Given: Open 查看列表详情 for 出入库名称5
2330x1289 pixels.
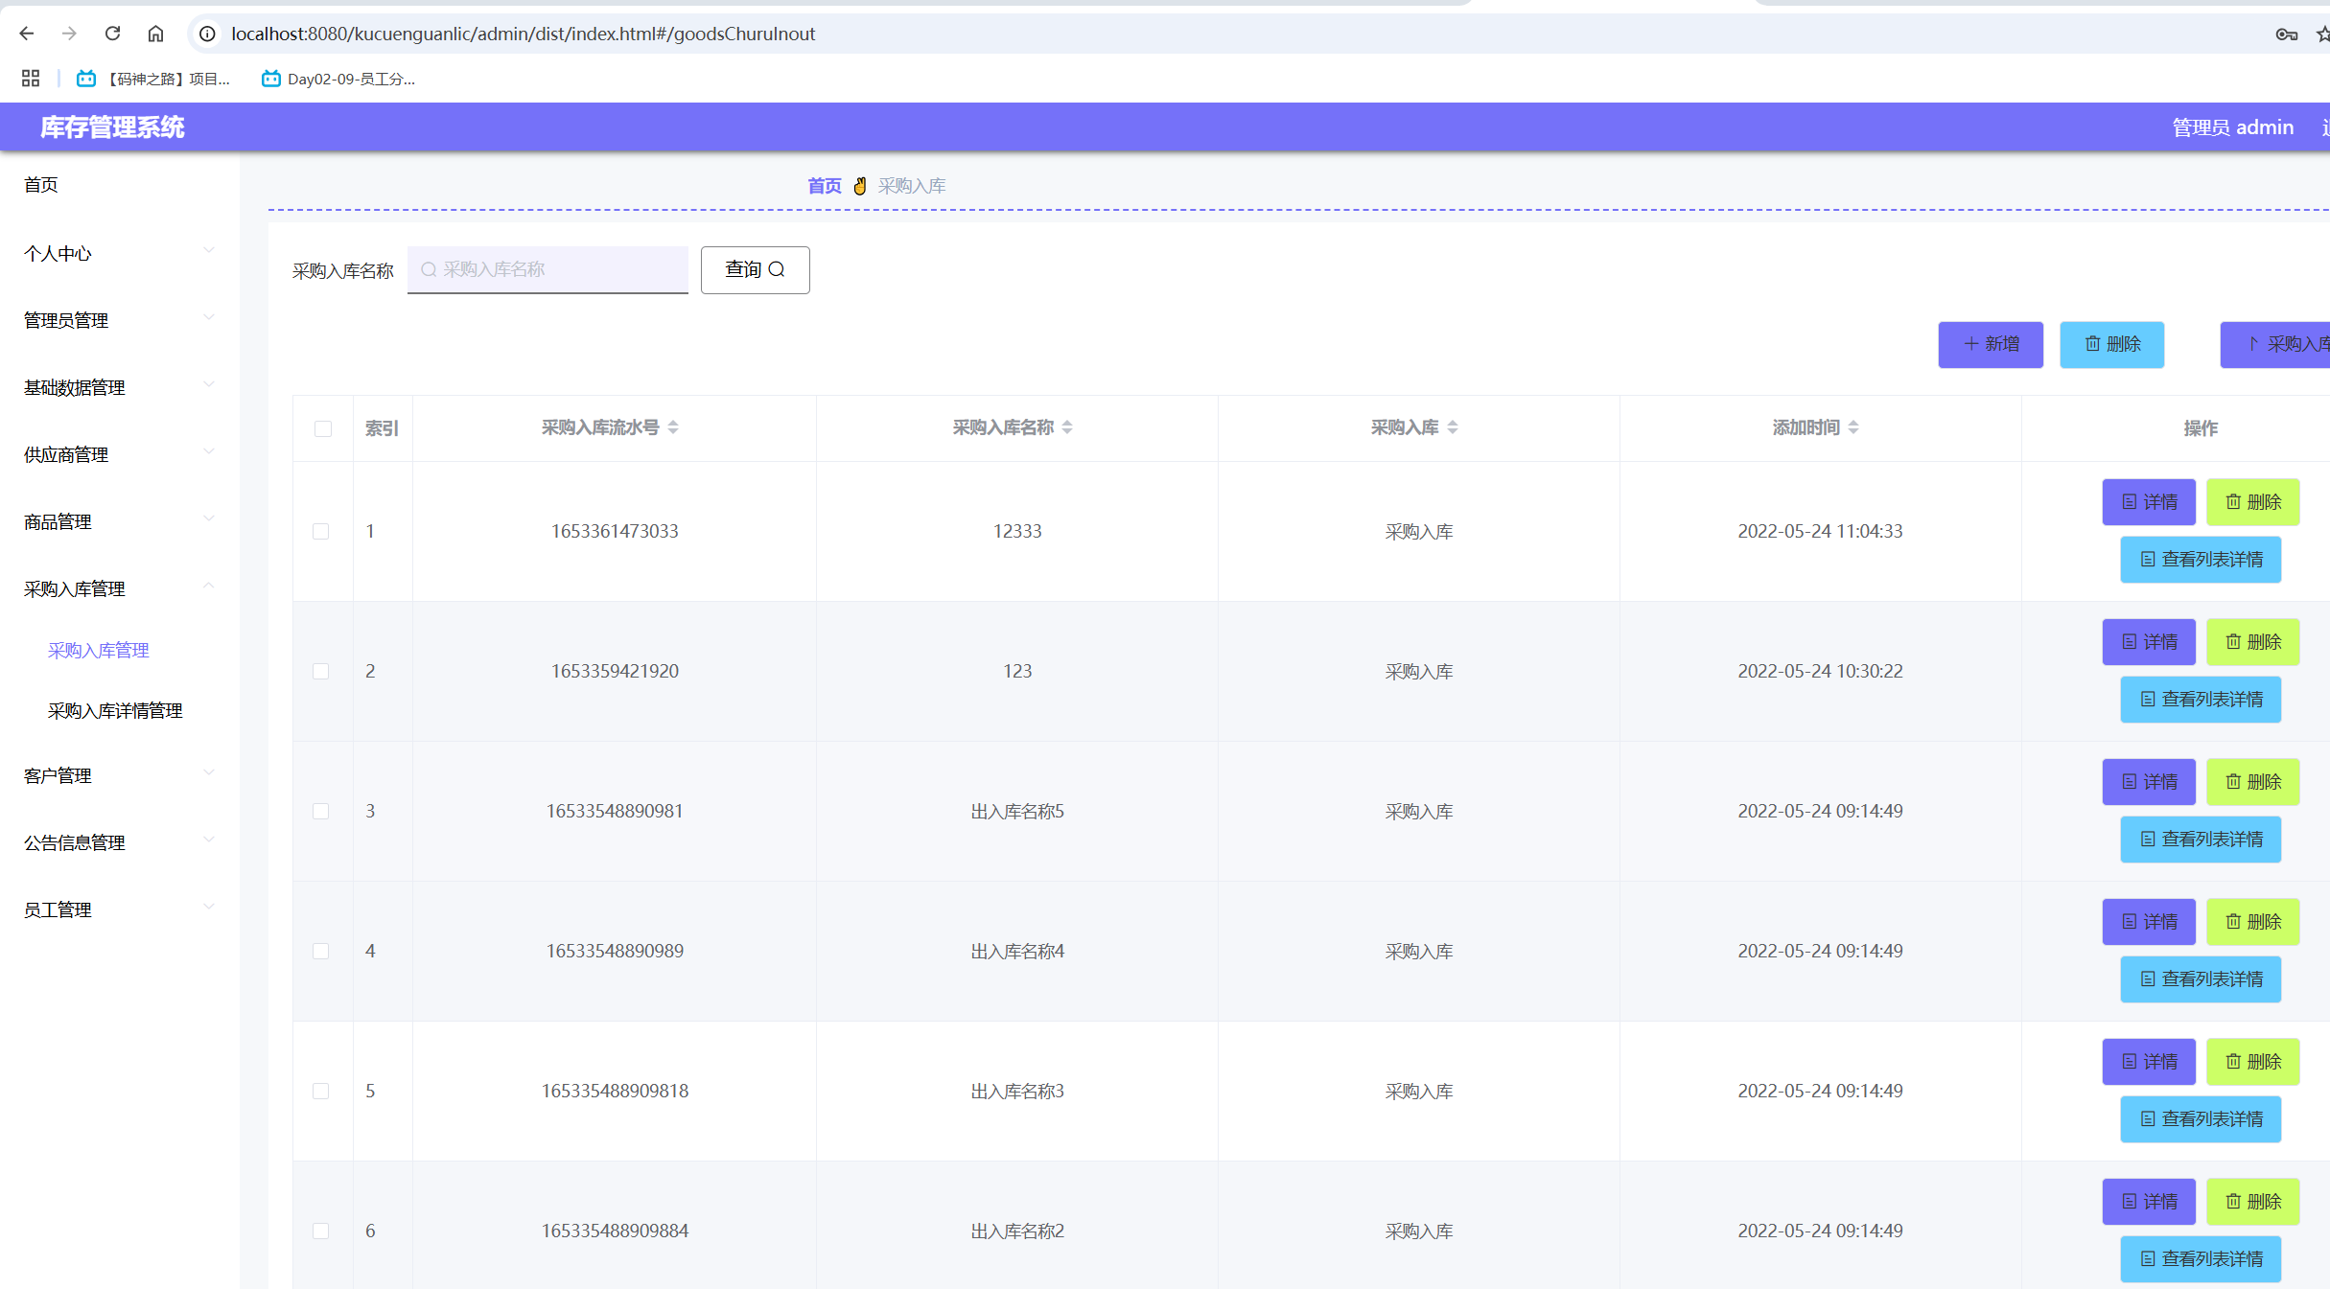Looking at the screenshot, I should pyautogui.click(x=2201, y=840).
